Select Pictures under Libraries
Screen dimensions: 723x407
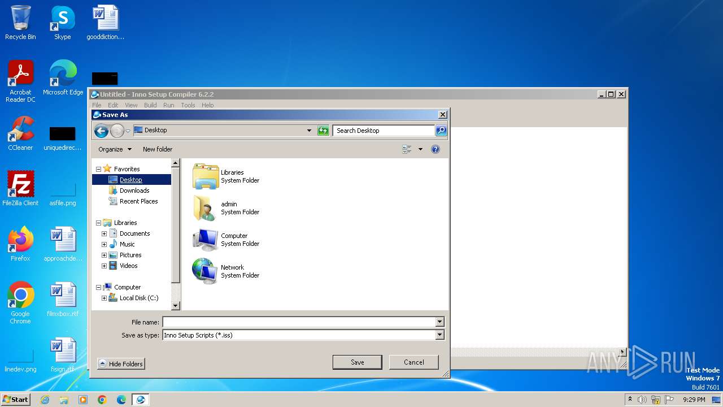[x=130, y=255]
